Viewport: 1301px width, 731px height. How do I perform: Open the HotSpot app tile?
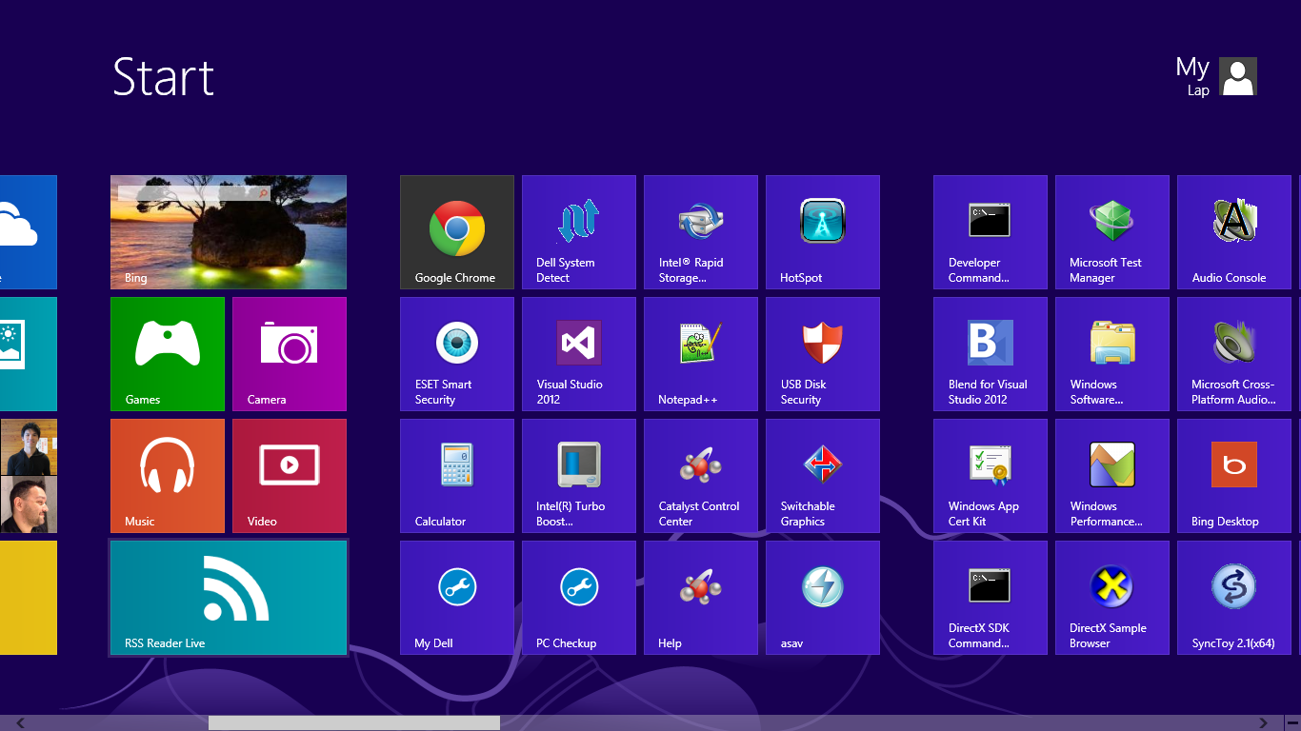823,232
